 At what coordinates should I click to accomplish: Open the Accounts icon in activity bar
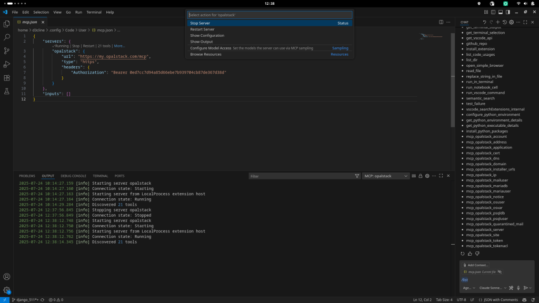(x=6, y=277)
